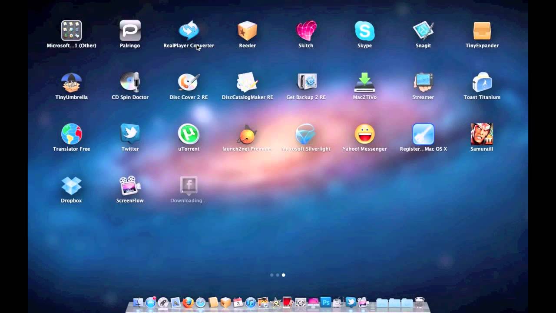Launch launch2net Premium

[x=247, y=134]
